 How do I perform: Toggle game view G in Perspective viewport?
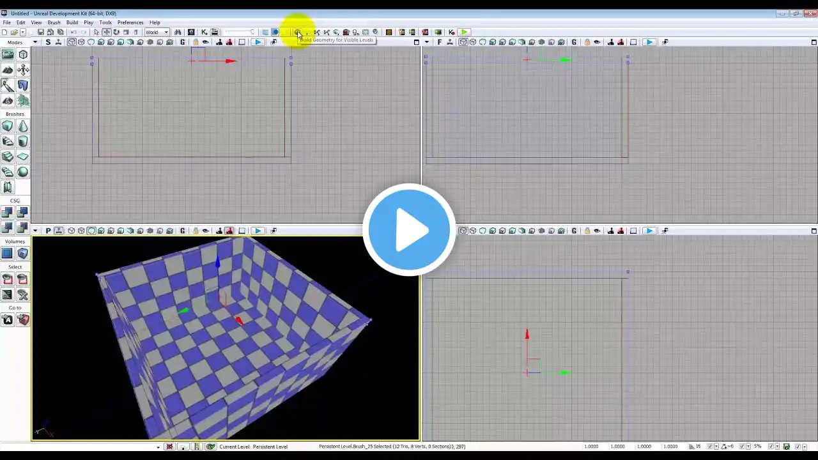183,231
